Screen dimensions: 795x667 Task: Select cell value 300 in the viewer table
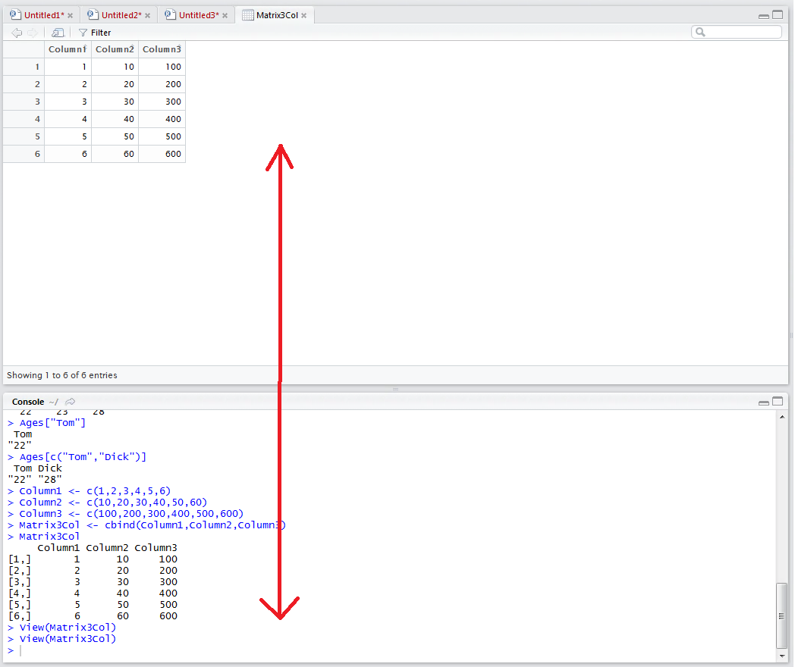[x=162, y=102]
